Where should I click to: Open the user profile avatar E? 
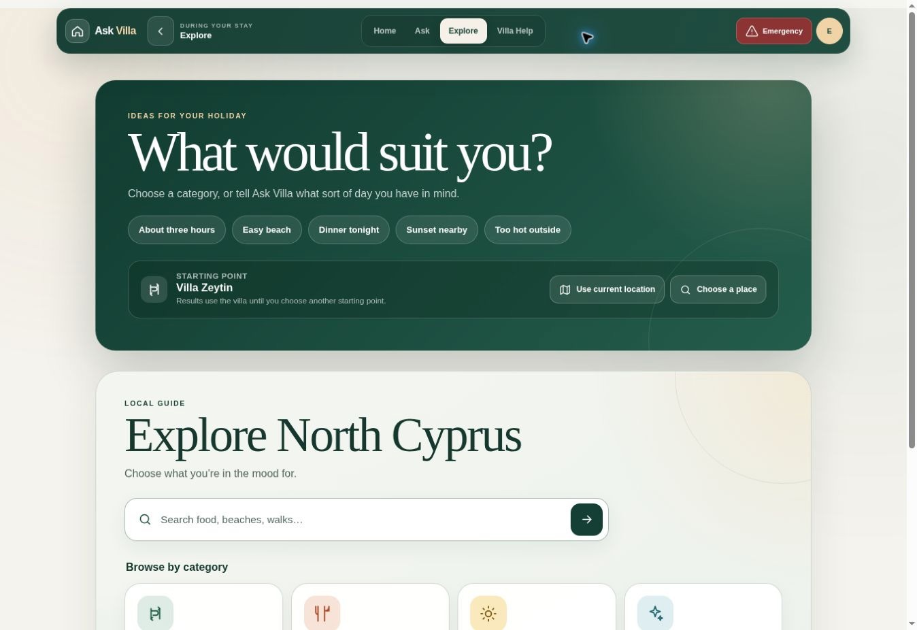(829, 31)
